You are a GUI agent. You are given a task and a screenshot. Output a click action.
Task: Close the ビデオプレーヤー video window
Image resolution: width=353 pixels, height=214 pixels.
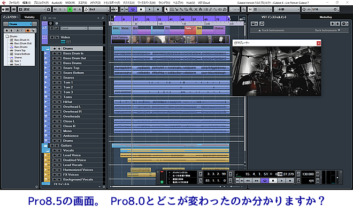[319, 43]
